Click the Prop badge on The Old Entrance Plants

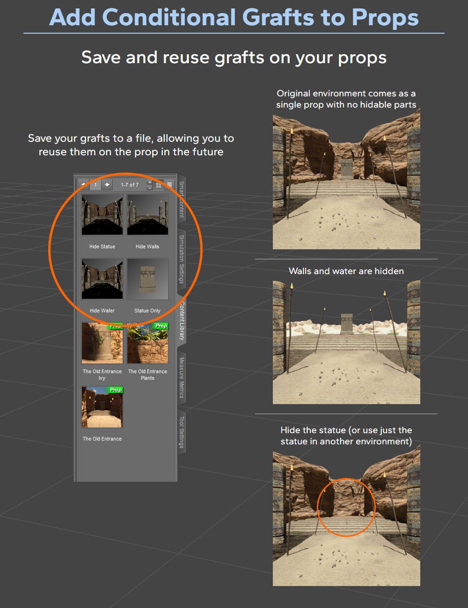(x=161, y=326)
